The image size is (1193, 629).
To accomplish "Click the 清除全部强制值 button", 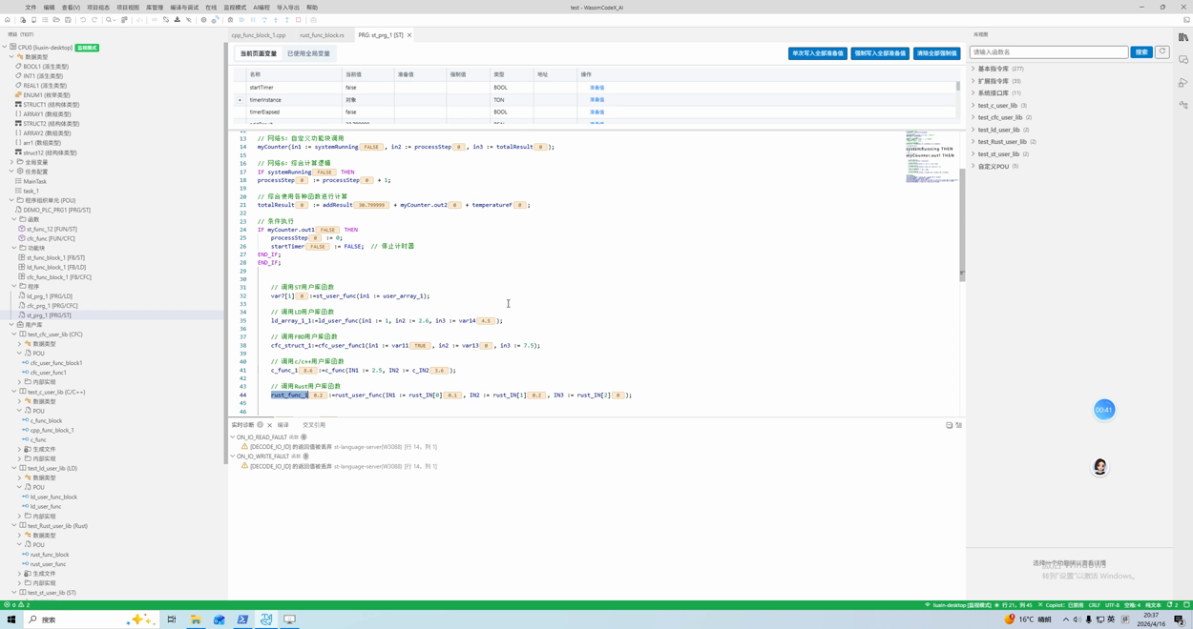I will click(936, 53).
